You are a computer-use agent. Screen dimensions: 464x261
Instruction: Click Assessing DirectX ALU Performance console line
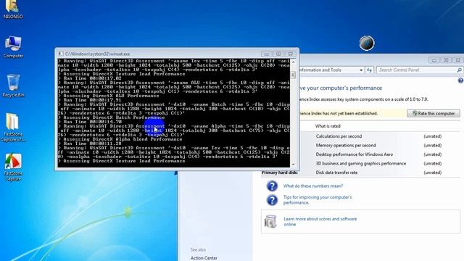tap(109, 96)
